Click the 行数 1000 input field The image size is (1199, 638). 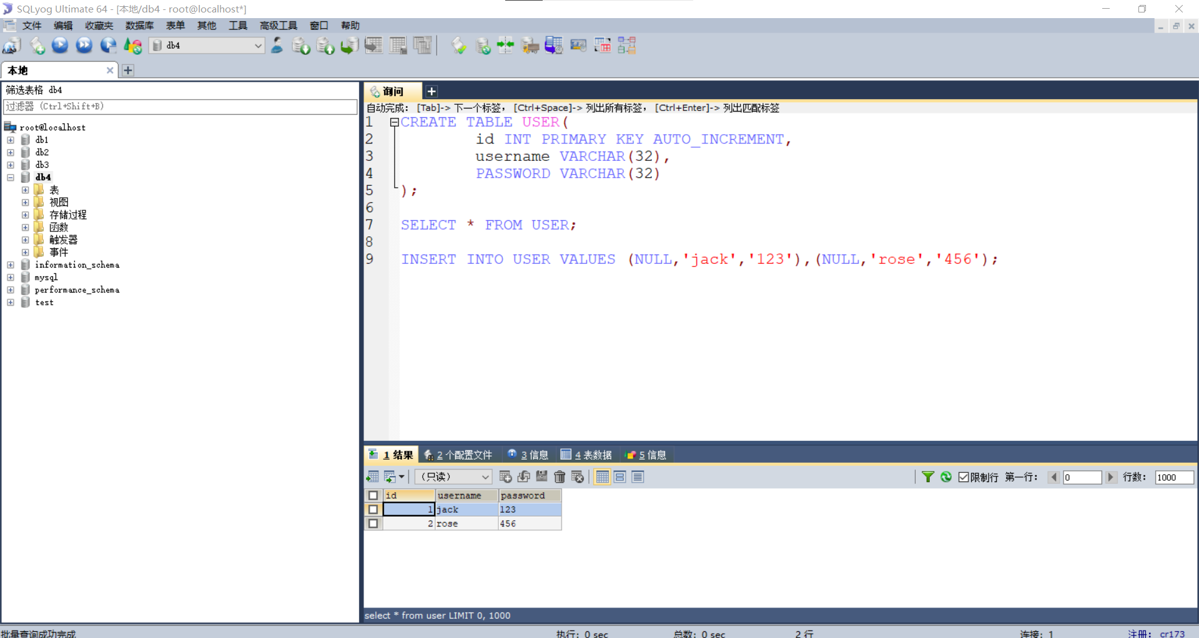pos(1174,477)
